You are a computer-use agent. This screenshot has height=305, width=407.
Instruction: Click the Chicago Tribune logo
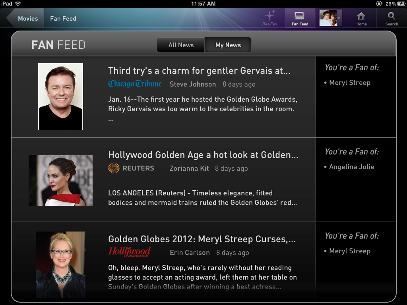click(135, 84)
